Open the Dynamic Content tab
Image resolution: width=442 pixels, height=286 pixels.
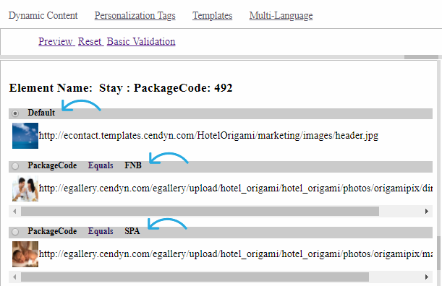pyautogui.click(x=43, y=15)
